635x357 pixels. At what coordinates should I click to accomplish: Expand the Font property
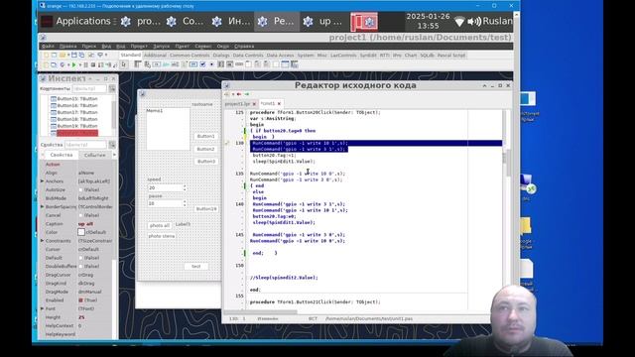42,308
